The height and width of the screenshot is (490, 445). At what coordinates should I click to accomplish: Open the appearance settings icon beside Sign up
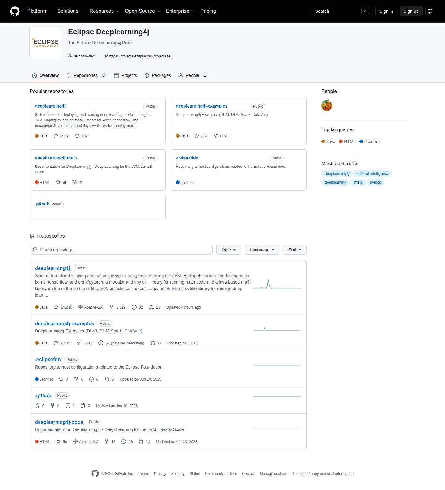[x=430, y=11]
